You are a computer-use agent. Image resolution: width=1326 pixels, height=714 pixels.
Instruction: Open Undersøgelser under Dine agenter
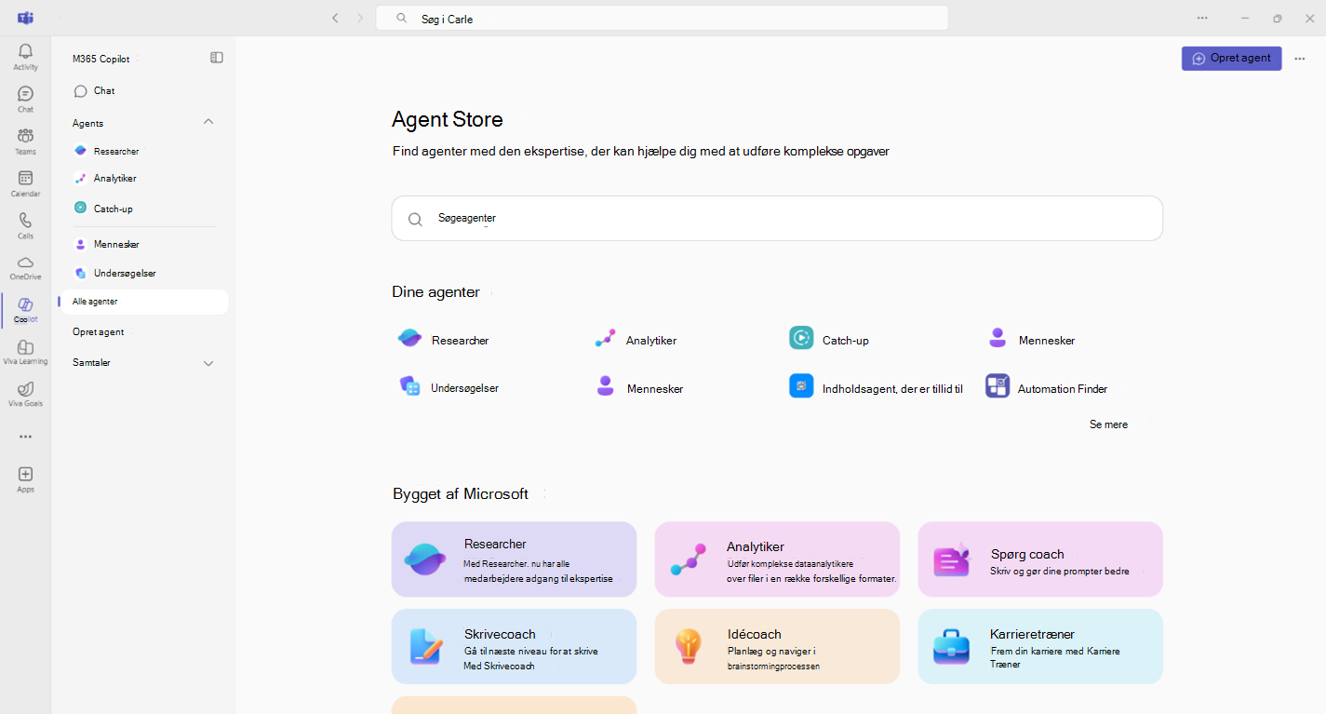pos(449,388)
